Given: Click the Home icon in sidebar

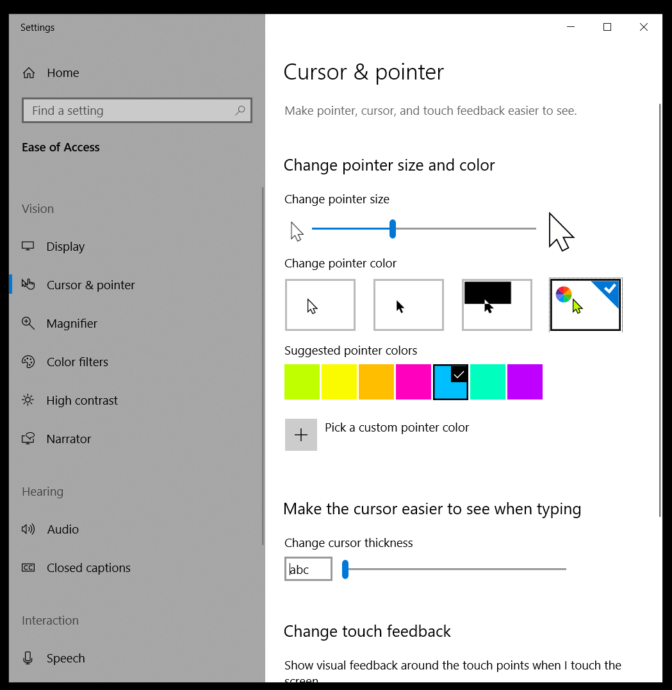Looking at the screenshot, I should 29,73.
